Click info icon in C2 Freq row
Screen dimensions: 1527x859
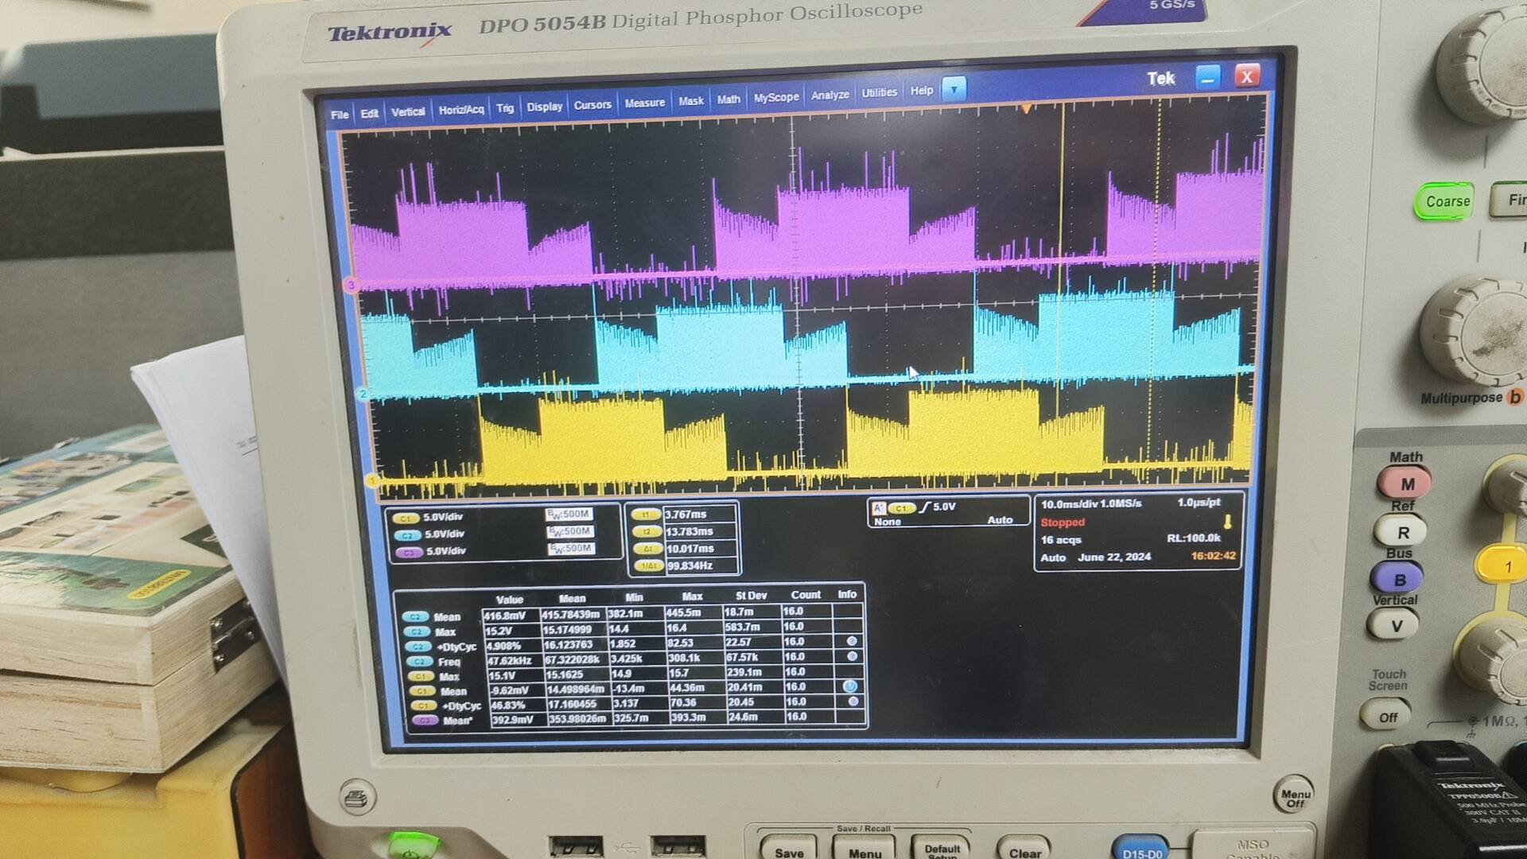click(853, 656)
